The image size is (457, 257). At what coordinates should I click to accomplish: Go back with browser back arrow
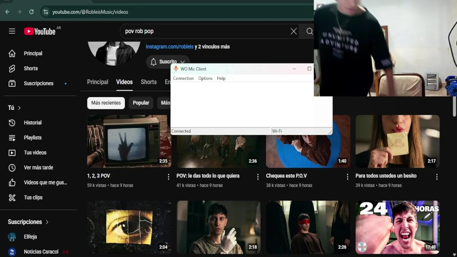(7, 12)
